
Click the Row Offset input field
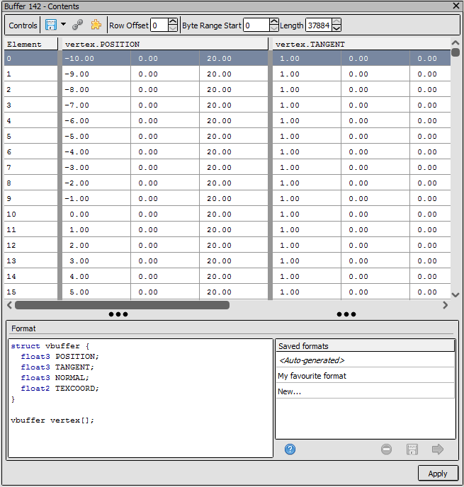point(159,25)
